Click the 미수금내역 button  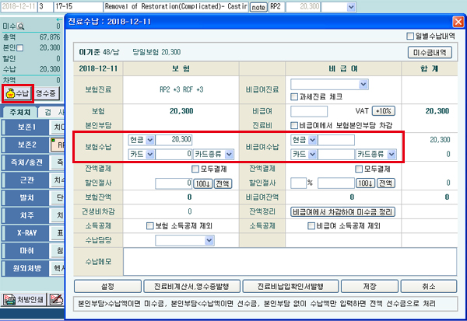pos(430,53)
